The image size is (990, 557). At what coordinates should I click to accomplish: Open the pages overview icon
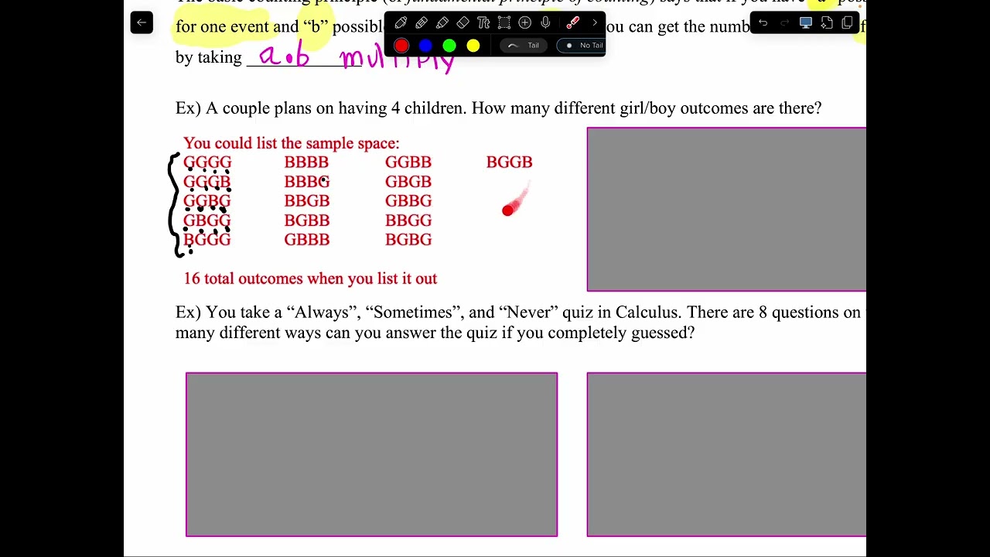(x=847, y=23)
